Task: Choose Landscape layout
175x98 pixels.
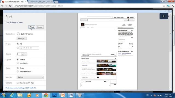Action: [17, 63]
